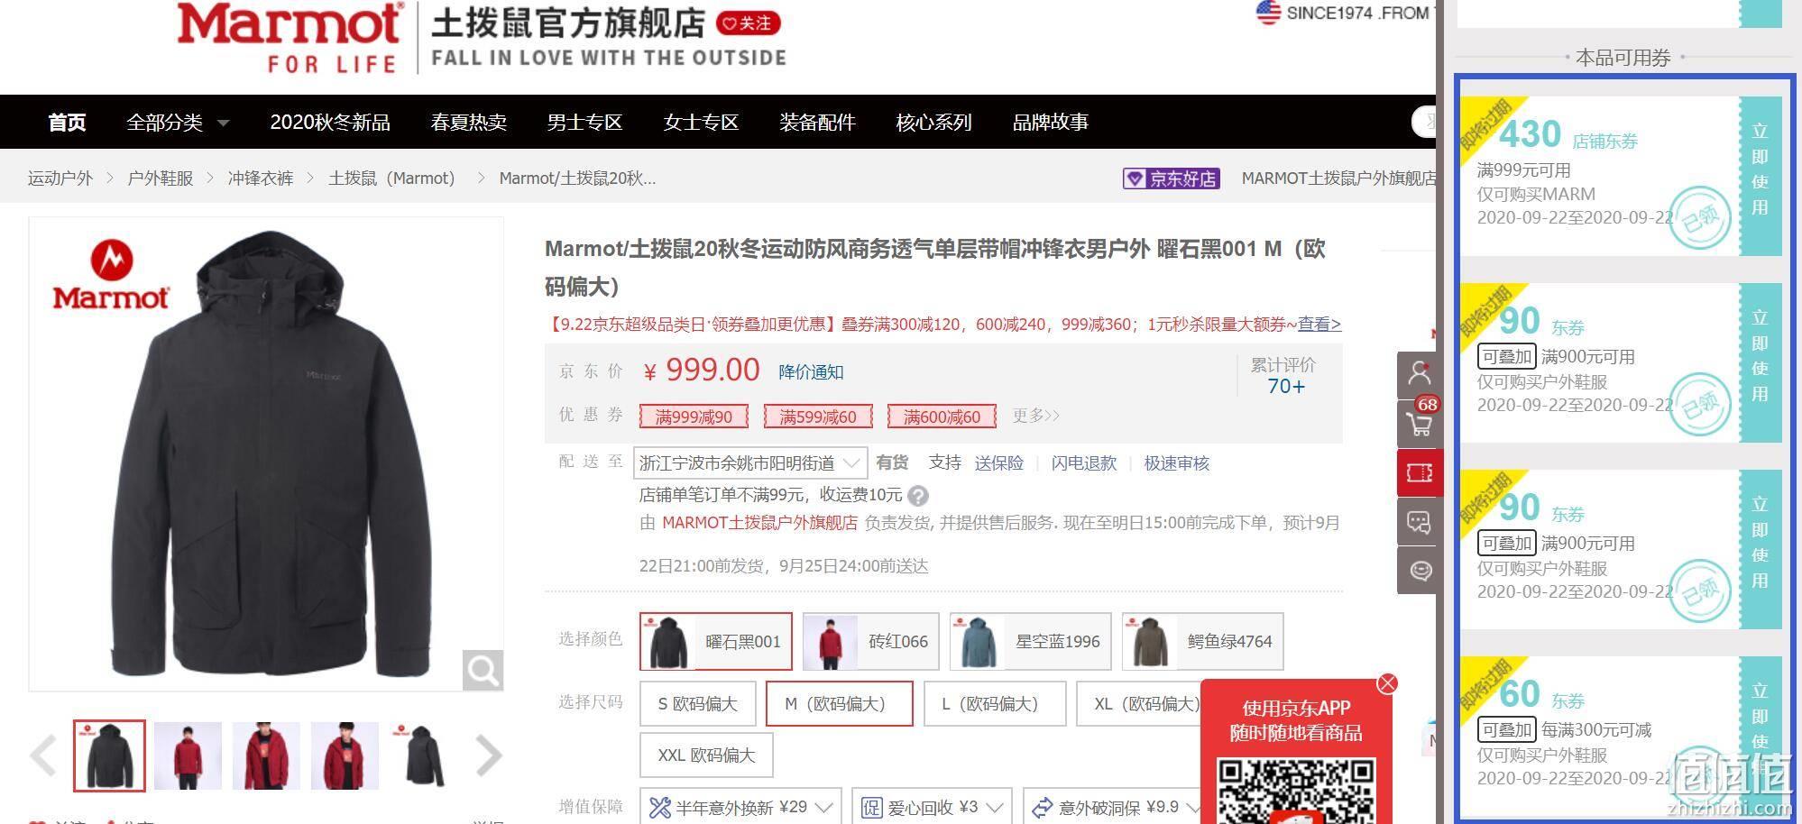
Task: Click 极速审核 service link
Action: click(1177, 463)
